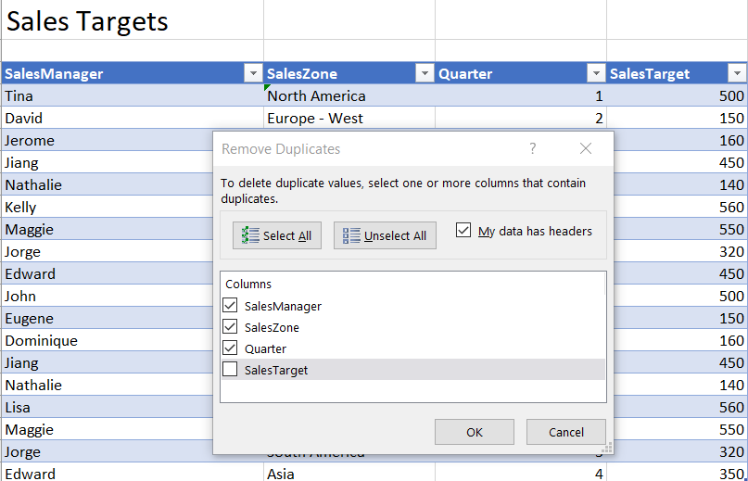Click the dialog resize grip corner
Viewport: 748px width, 481px height.
coord(607,448)
